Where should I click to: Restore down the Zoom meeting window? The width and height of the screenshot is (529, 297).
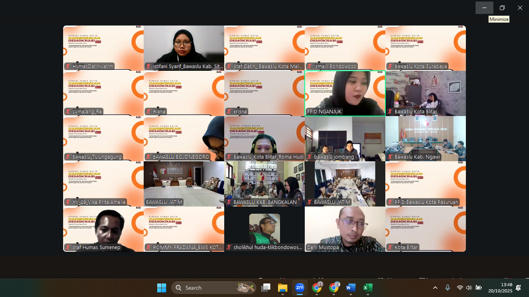(502, 8)
